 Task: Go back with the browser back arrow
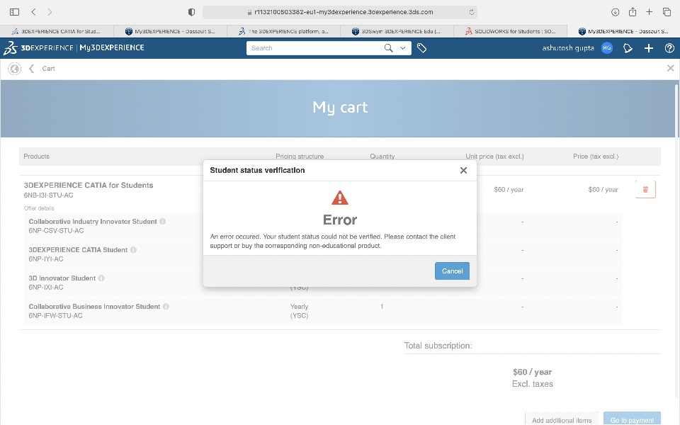point(34,12)
